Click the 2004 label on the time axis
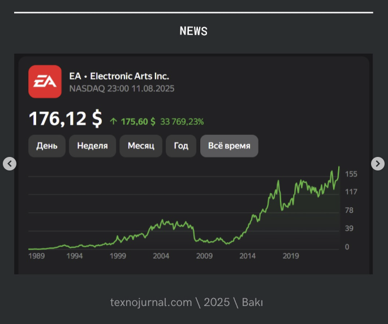The width and height of the screenshot is (388, 324). (161, 256)
